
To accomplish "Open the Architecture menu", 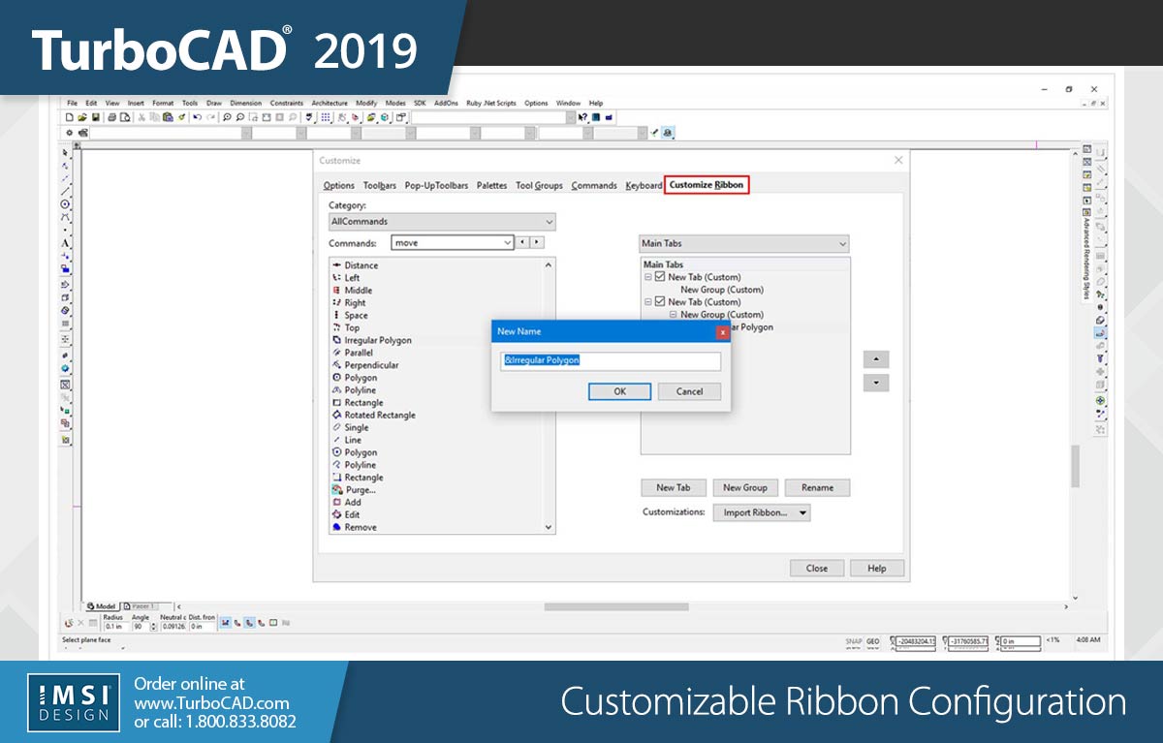I will click(330, 103).
